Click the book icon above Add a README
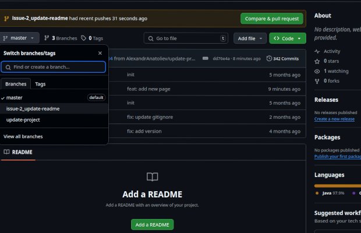The width and height of the screenshot is (361, 233). [x=152, y=177]
